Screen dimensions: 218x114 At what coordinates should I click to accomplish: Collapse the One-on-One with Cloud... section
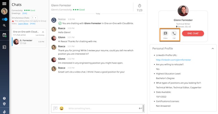click(43, 32)
